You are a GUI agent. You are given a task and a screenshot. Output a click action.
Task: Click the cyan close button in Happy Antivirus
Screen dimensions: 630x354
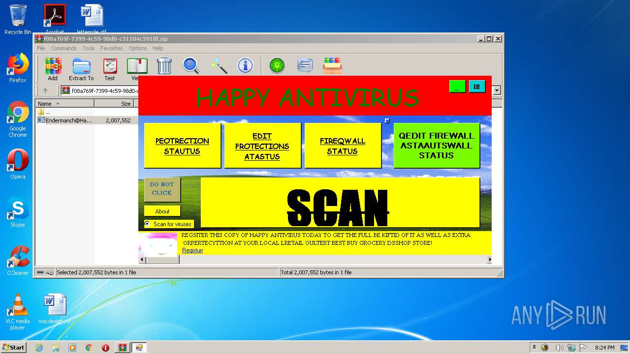click(477, 87)
